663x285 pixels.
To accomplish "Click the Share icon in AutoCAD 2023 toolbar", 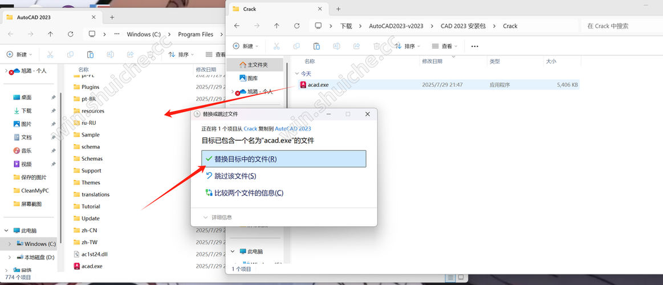I will (x=130, y=55).
